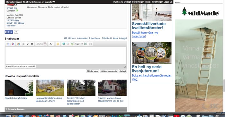
Task: Click the Facebook share count bubble
Action: (16, 32)
